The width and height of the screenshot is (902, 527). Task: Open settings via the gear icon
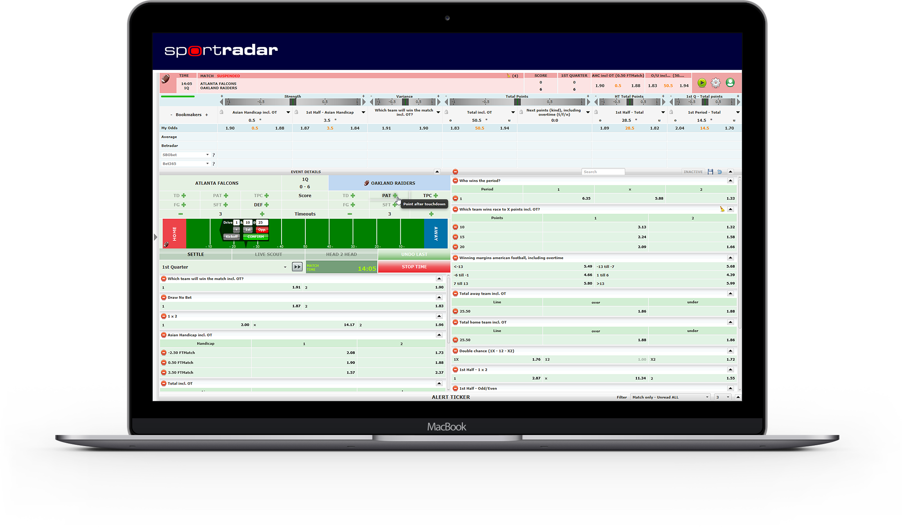pos(715,83)
